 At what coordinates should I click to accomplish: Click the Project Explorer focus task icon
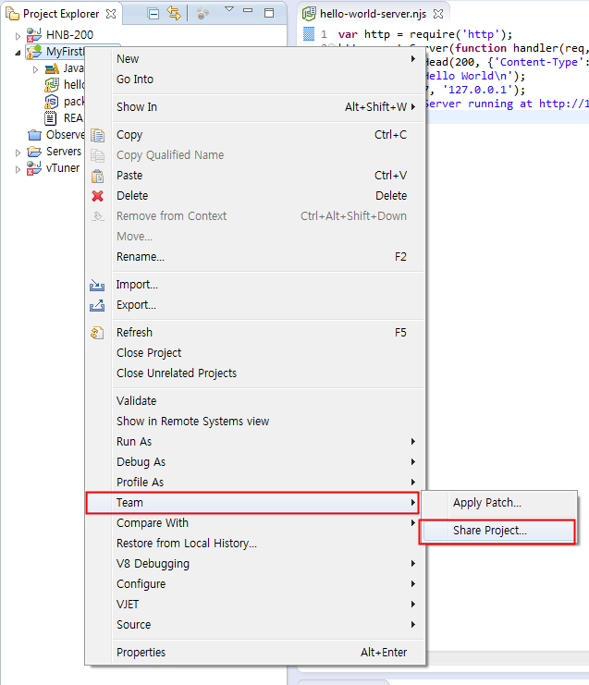(x=202, y=14)
